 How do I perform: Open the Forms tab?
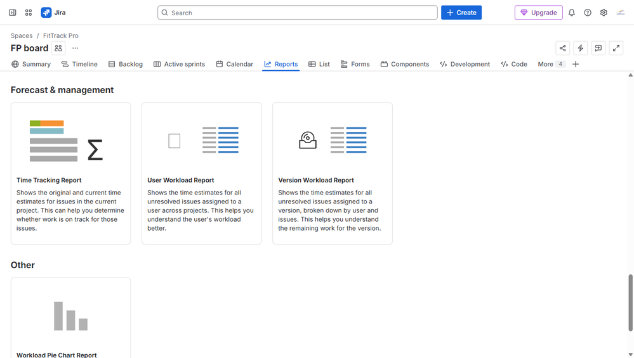[355, 64]
